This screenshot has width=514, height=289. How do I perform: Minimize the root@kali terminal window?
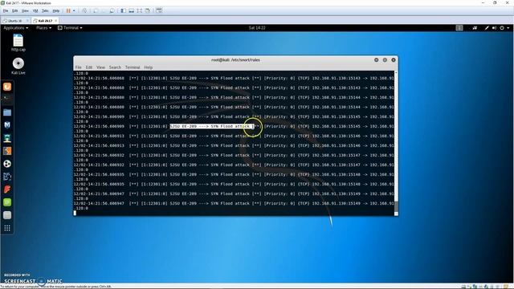point(377,60)
